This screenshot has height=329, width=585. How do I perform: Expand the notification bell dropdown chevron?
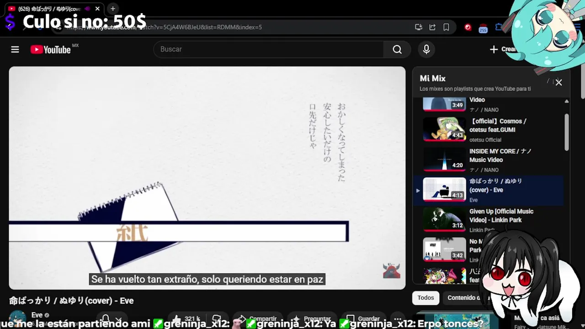(x=119, y=319)
